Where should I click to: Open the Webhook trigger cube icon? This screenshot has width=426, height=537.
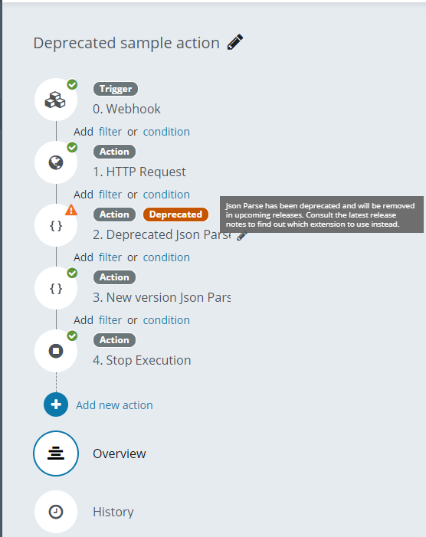coord(55,100)
